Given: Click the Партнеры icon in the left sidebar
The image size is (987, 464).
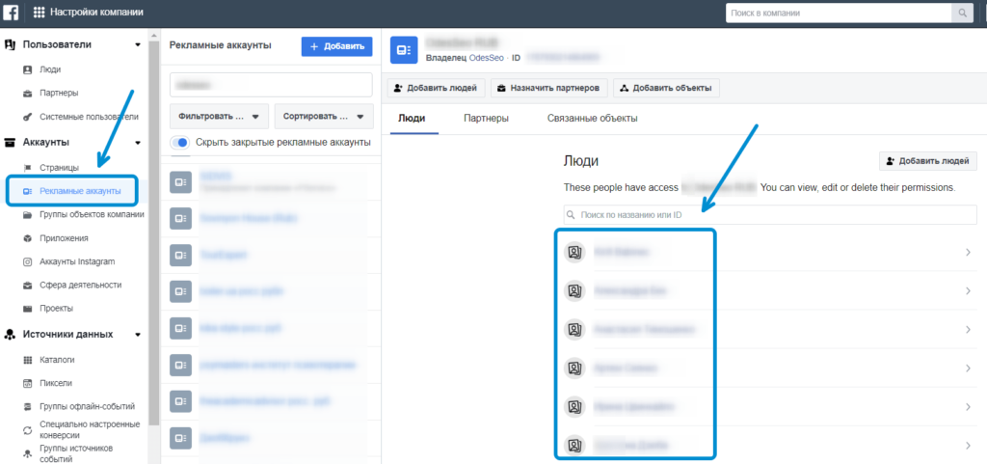Looking at the screenshot, I should 27,94.
